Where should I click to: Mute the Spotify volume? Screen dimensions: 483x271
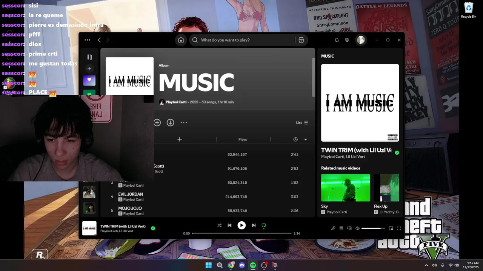point(357,228)
